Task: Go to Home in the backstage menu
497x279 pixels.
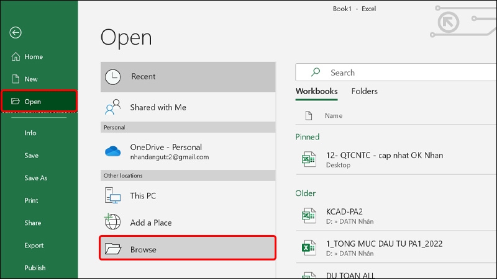Action: point(39,56)
